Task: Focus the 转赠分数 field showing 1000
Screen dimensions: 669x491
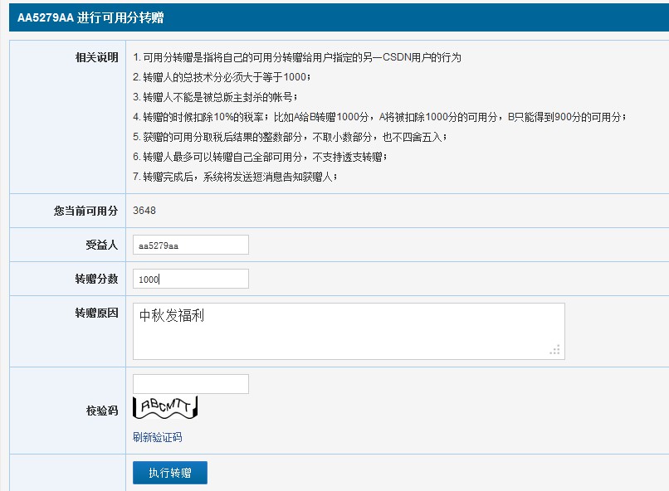Action: [191, 279]
